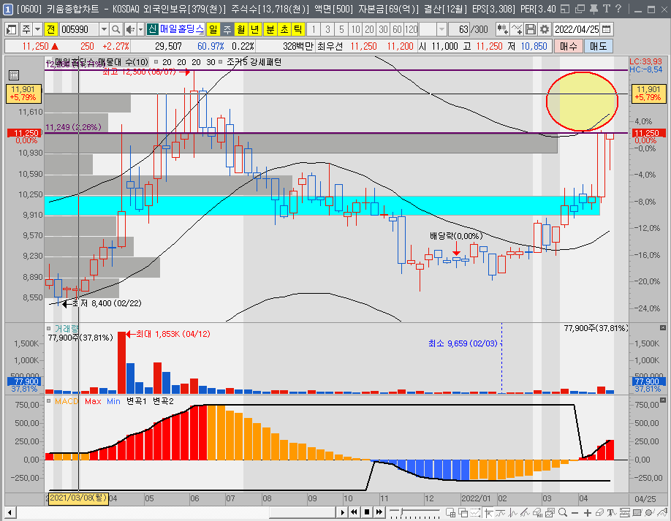The width and height of the screenshot is (671, 521).
Task: Click the 매수 buy button
Action: pyautogui.click(x=568, y=46)
